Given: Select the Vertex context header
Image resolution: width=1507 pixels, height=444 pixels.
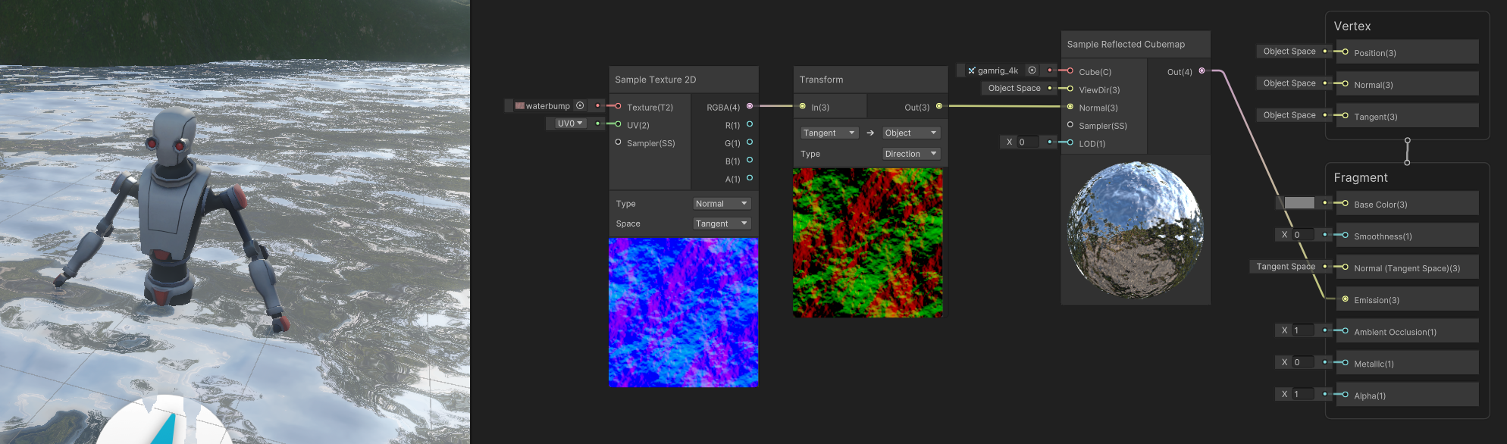Looking at the screenshot, I should pyautogui.click(x=1352, y=26).
